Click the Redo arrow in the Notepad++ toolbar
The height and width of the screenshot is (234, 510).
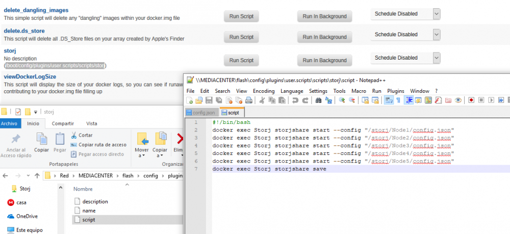coord(305,100)
